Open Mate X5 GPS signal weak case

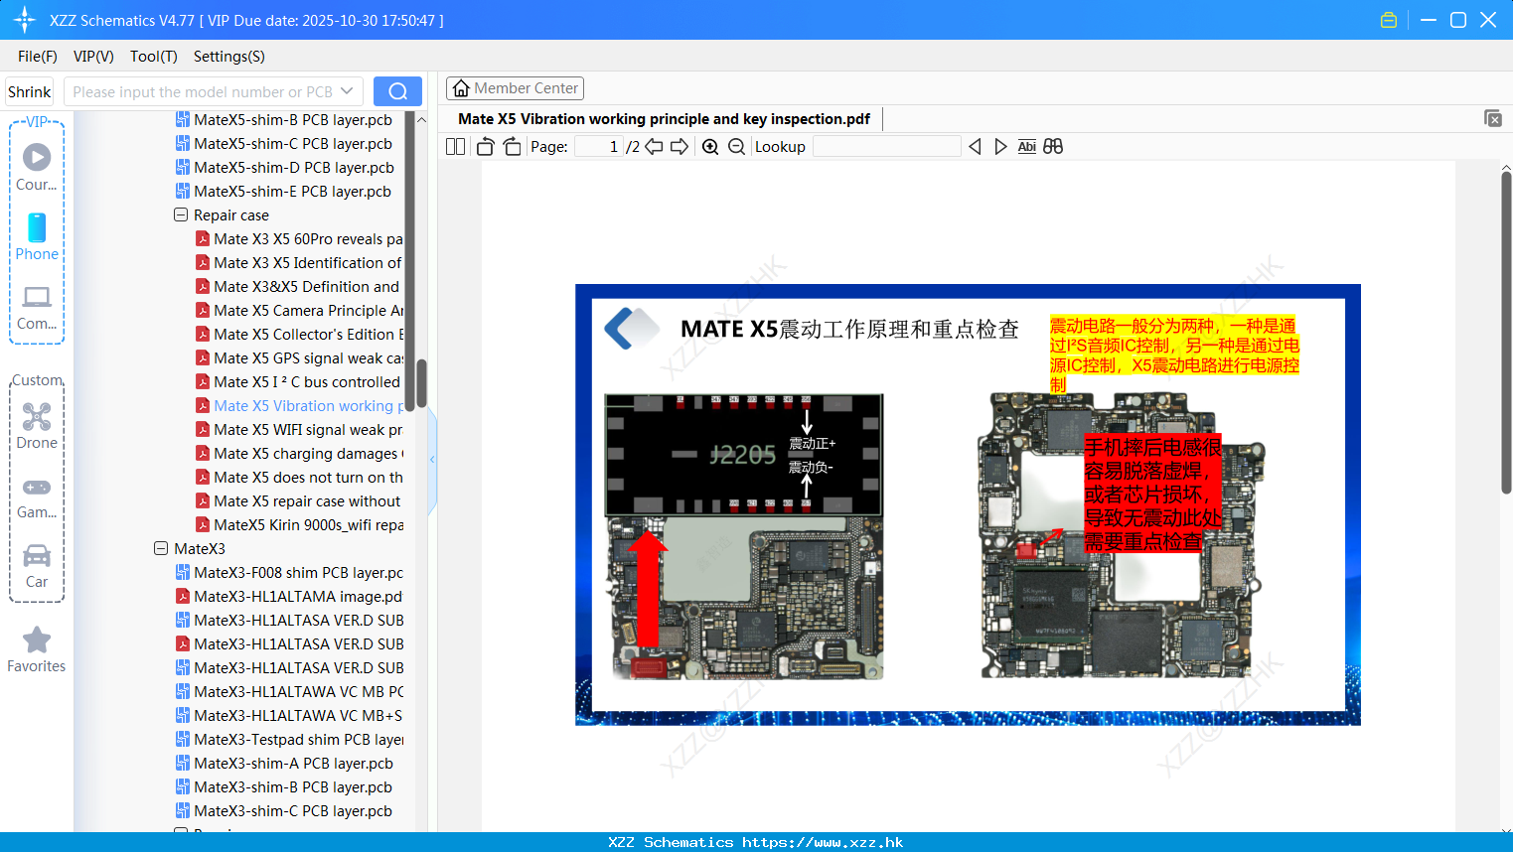[x=299, y=357]
